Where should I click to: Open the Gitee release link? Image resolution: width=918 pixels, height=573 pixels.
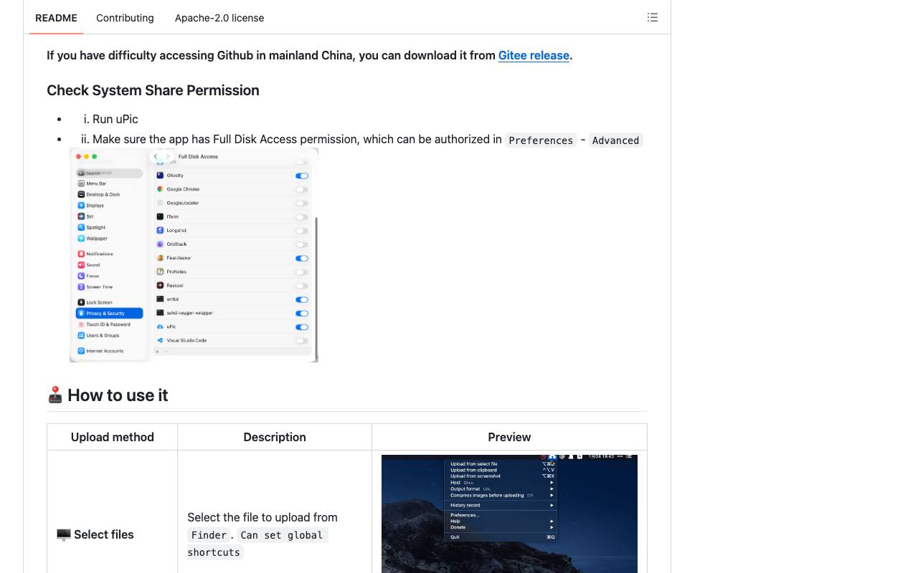click(x=534, y=55)
